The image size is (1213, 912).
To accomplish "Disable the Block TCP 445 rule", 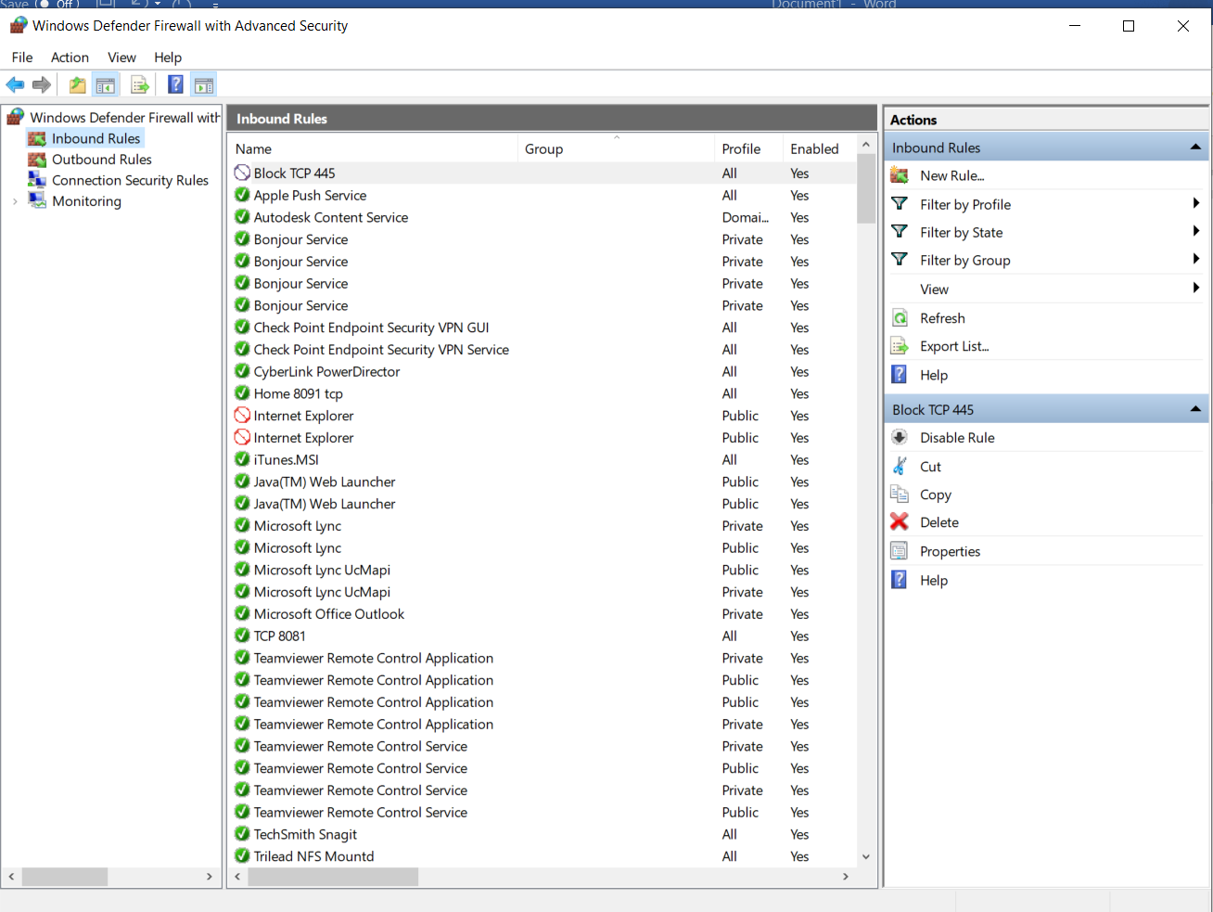I will click(x=956, y=438).
